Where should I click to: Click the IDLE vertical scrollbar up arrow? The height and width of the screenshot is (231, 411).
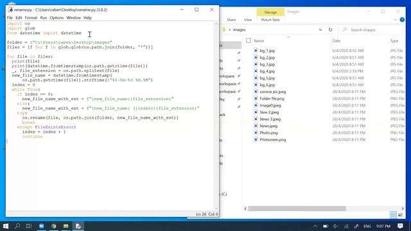[216, 24]
